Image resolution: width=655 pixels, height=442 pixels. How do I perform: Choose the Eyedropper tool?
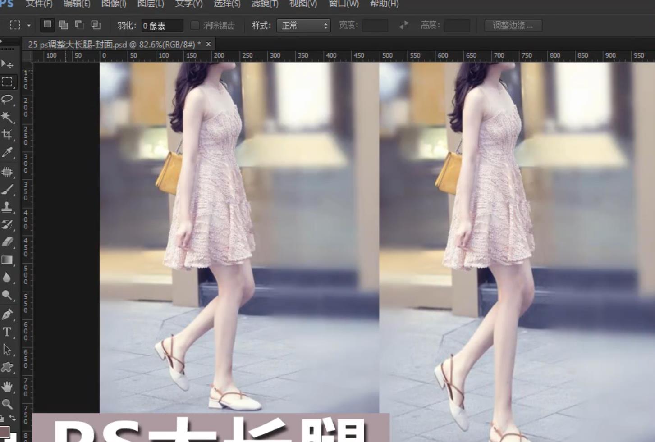(x=7, y=153)
